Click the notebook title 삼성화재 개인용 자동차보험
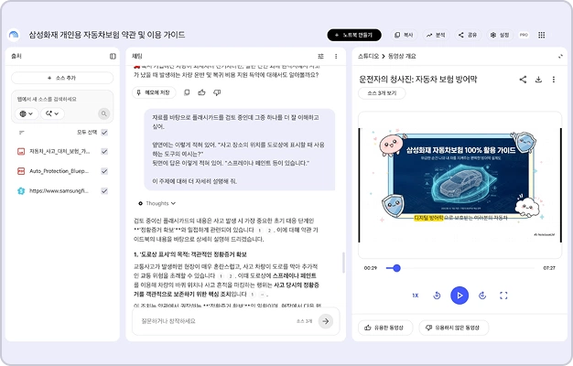The height and width of the screenshot is (366, 573). point(107,35)
